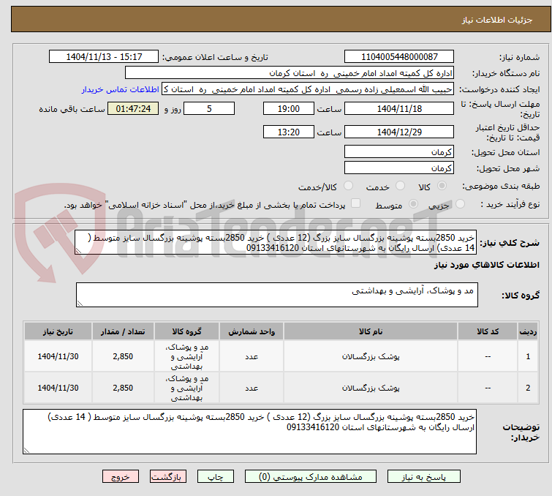Screen dimensions: 552x496
Task: Click the استان محل تحویل field
Action: pos(399,152)
